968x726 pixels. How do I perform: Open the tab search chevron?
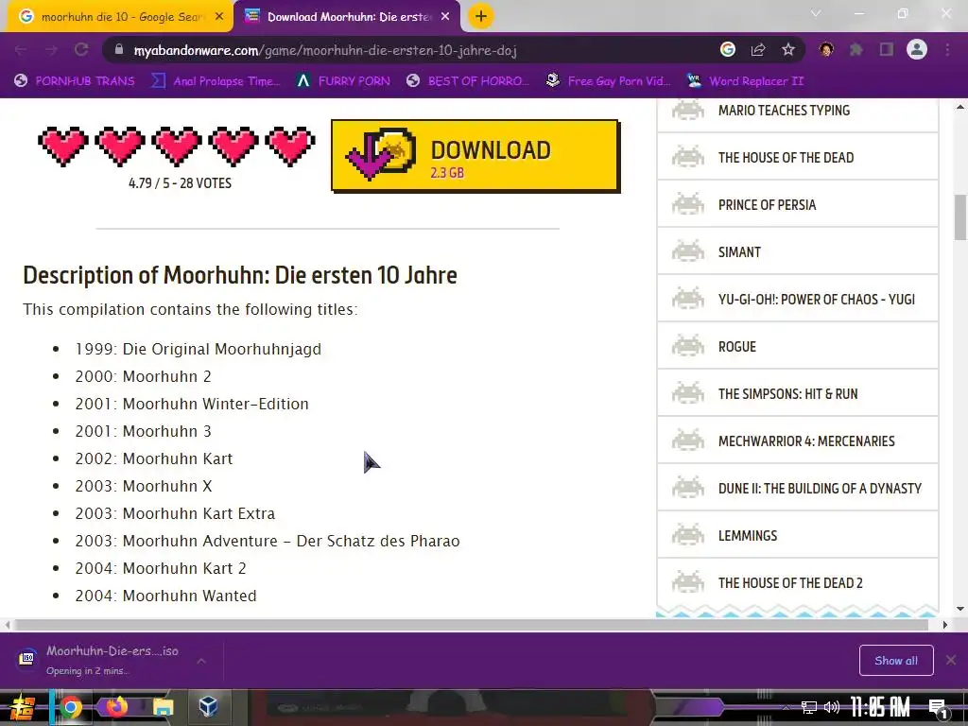pos(816,13)
